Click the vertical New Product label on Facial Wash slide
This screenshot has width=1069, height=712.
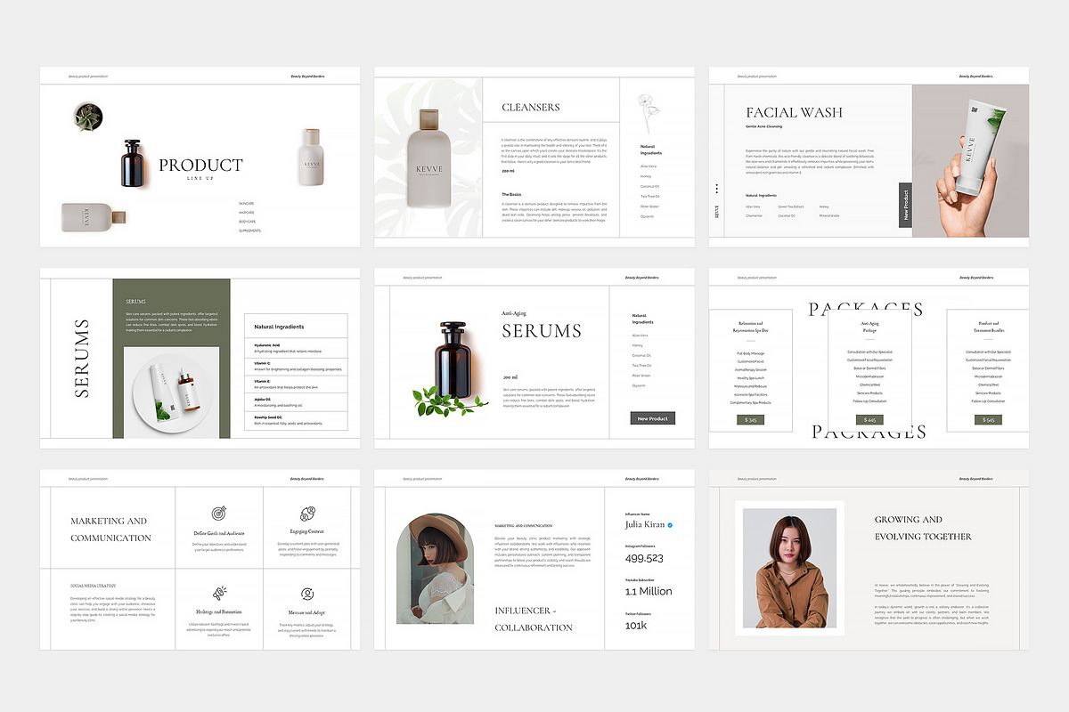point(905,205)
